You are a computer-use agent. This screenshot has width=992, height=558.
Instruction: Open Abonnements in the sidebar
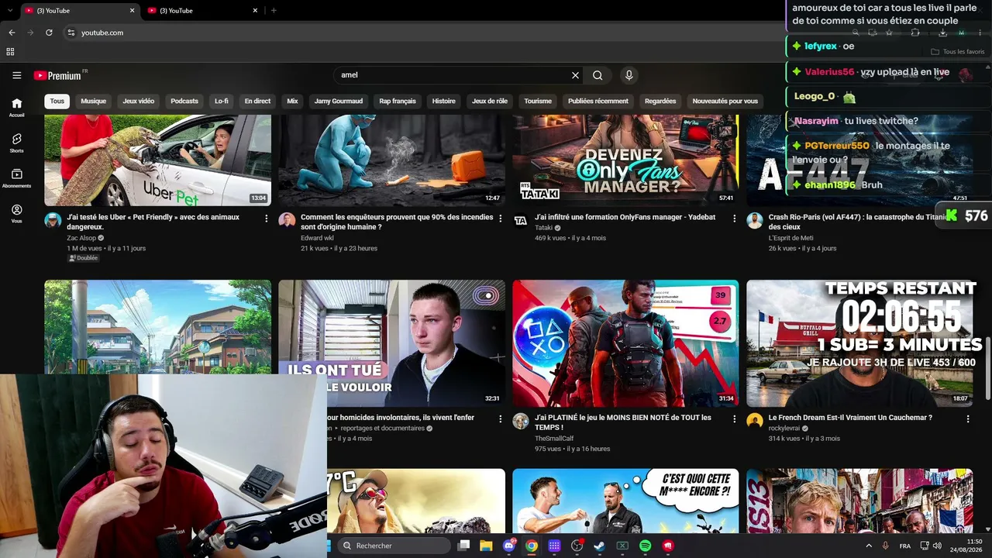coord(16,178)
